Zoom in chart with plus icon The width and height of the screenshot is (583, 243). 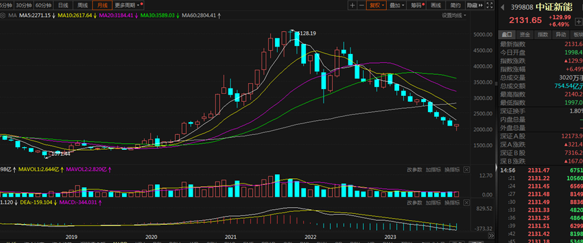[x=352, y=5]
